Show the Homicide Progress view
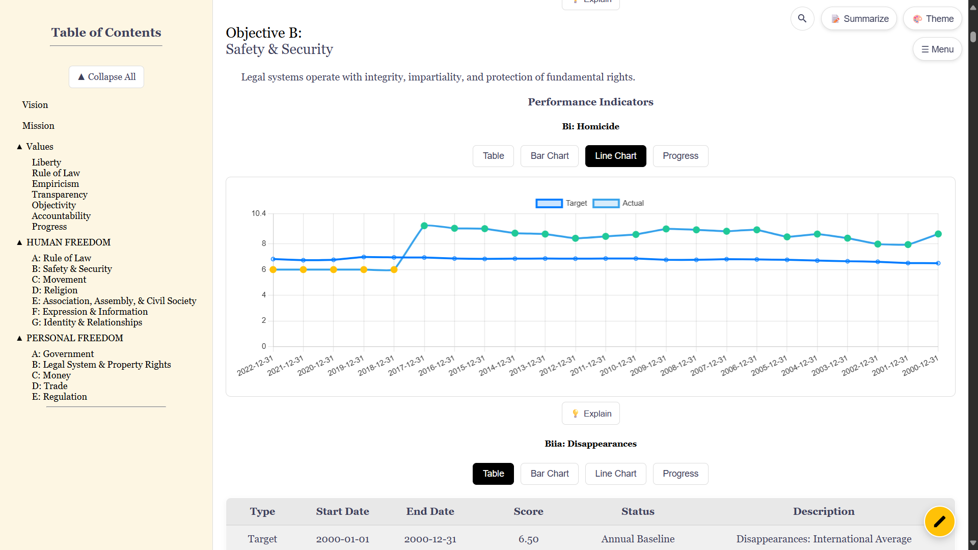Screen dimensions: 978x550 tap(680, 156)
